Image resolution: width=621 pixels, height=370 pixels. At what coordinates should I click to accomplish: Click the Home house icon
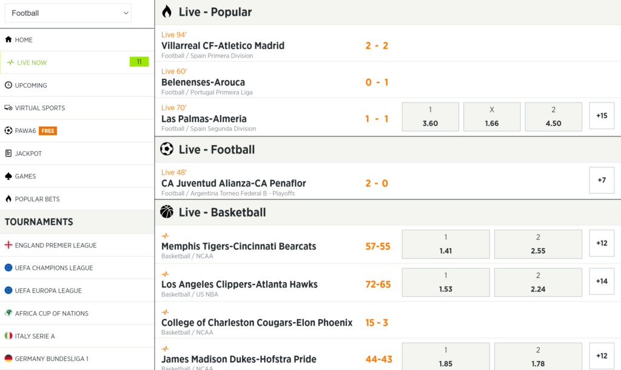pos(8,39)
